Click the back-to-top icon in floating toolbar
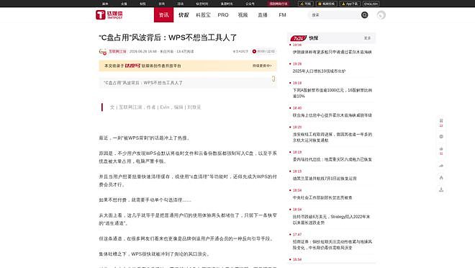 coord(441,178)
